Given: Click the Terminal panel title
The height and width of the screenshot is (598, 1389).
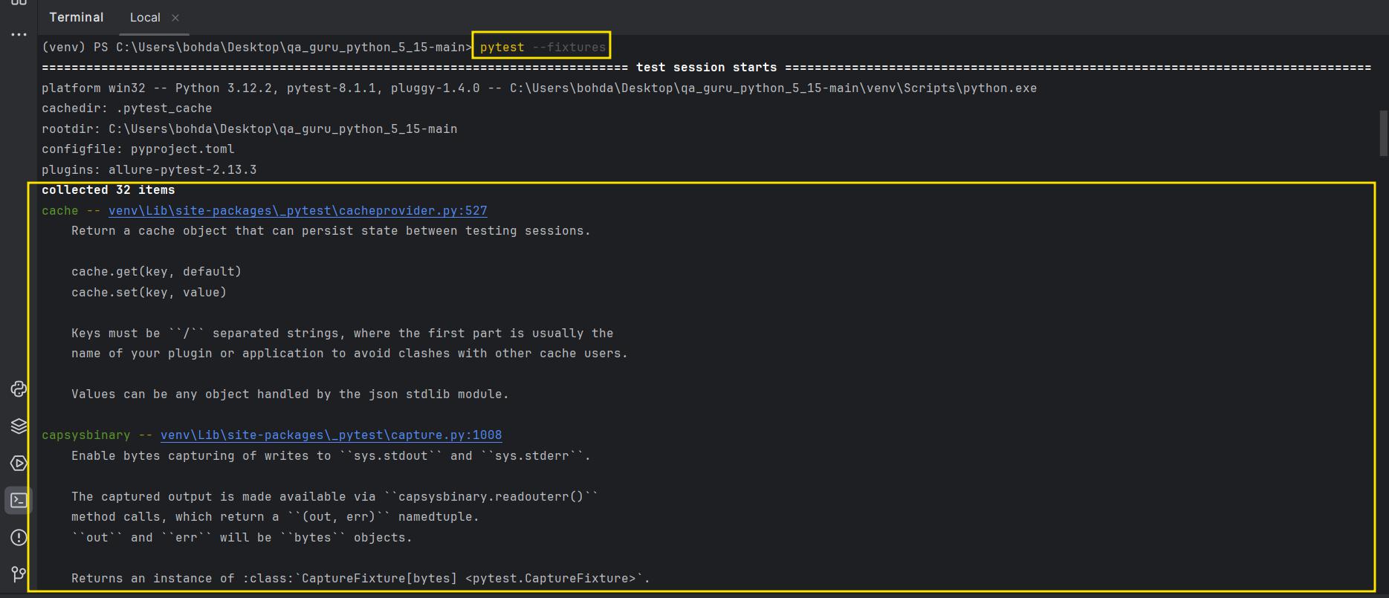Looking at the screenshot, I should click(77, 17).
